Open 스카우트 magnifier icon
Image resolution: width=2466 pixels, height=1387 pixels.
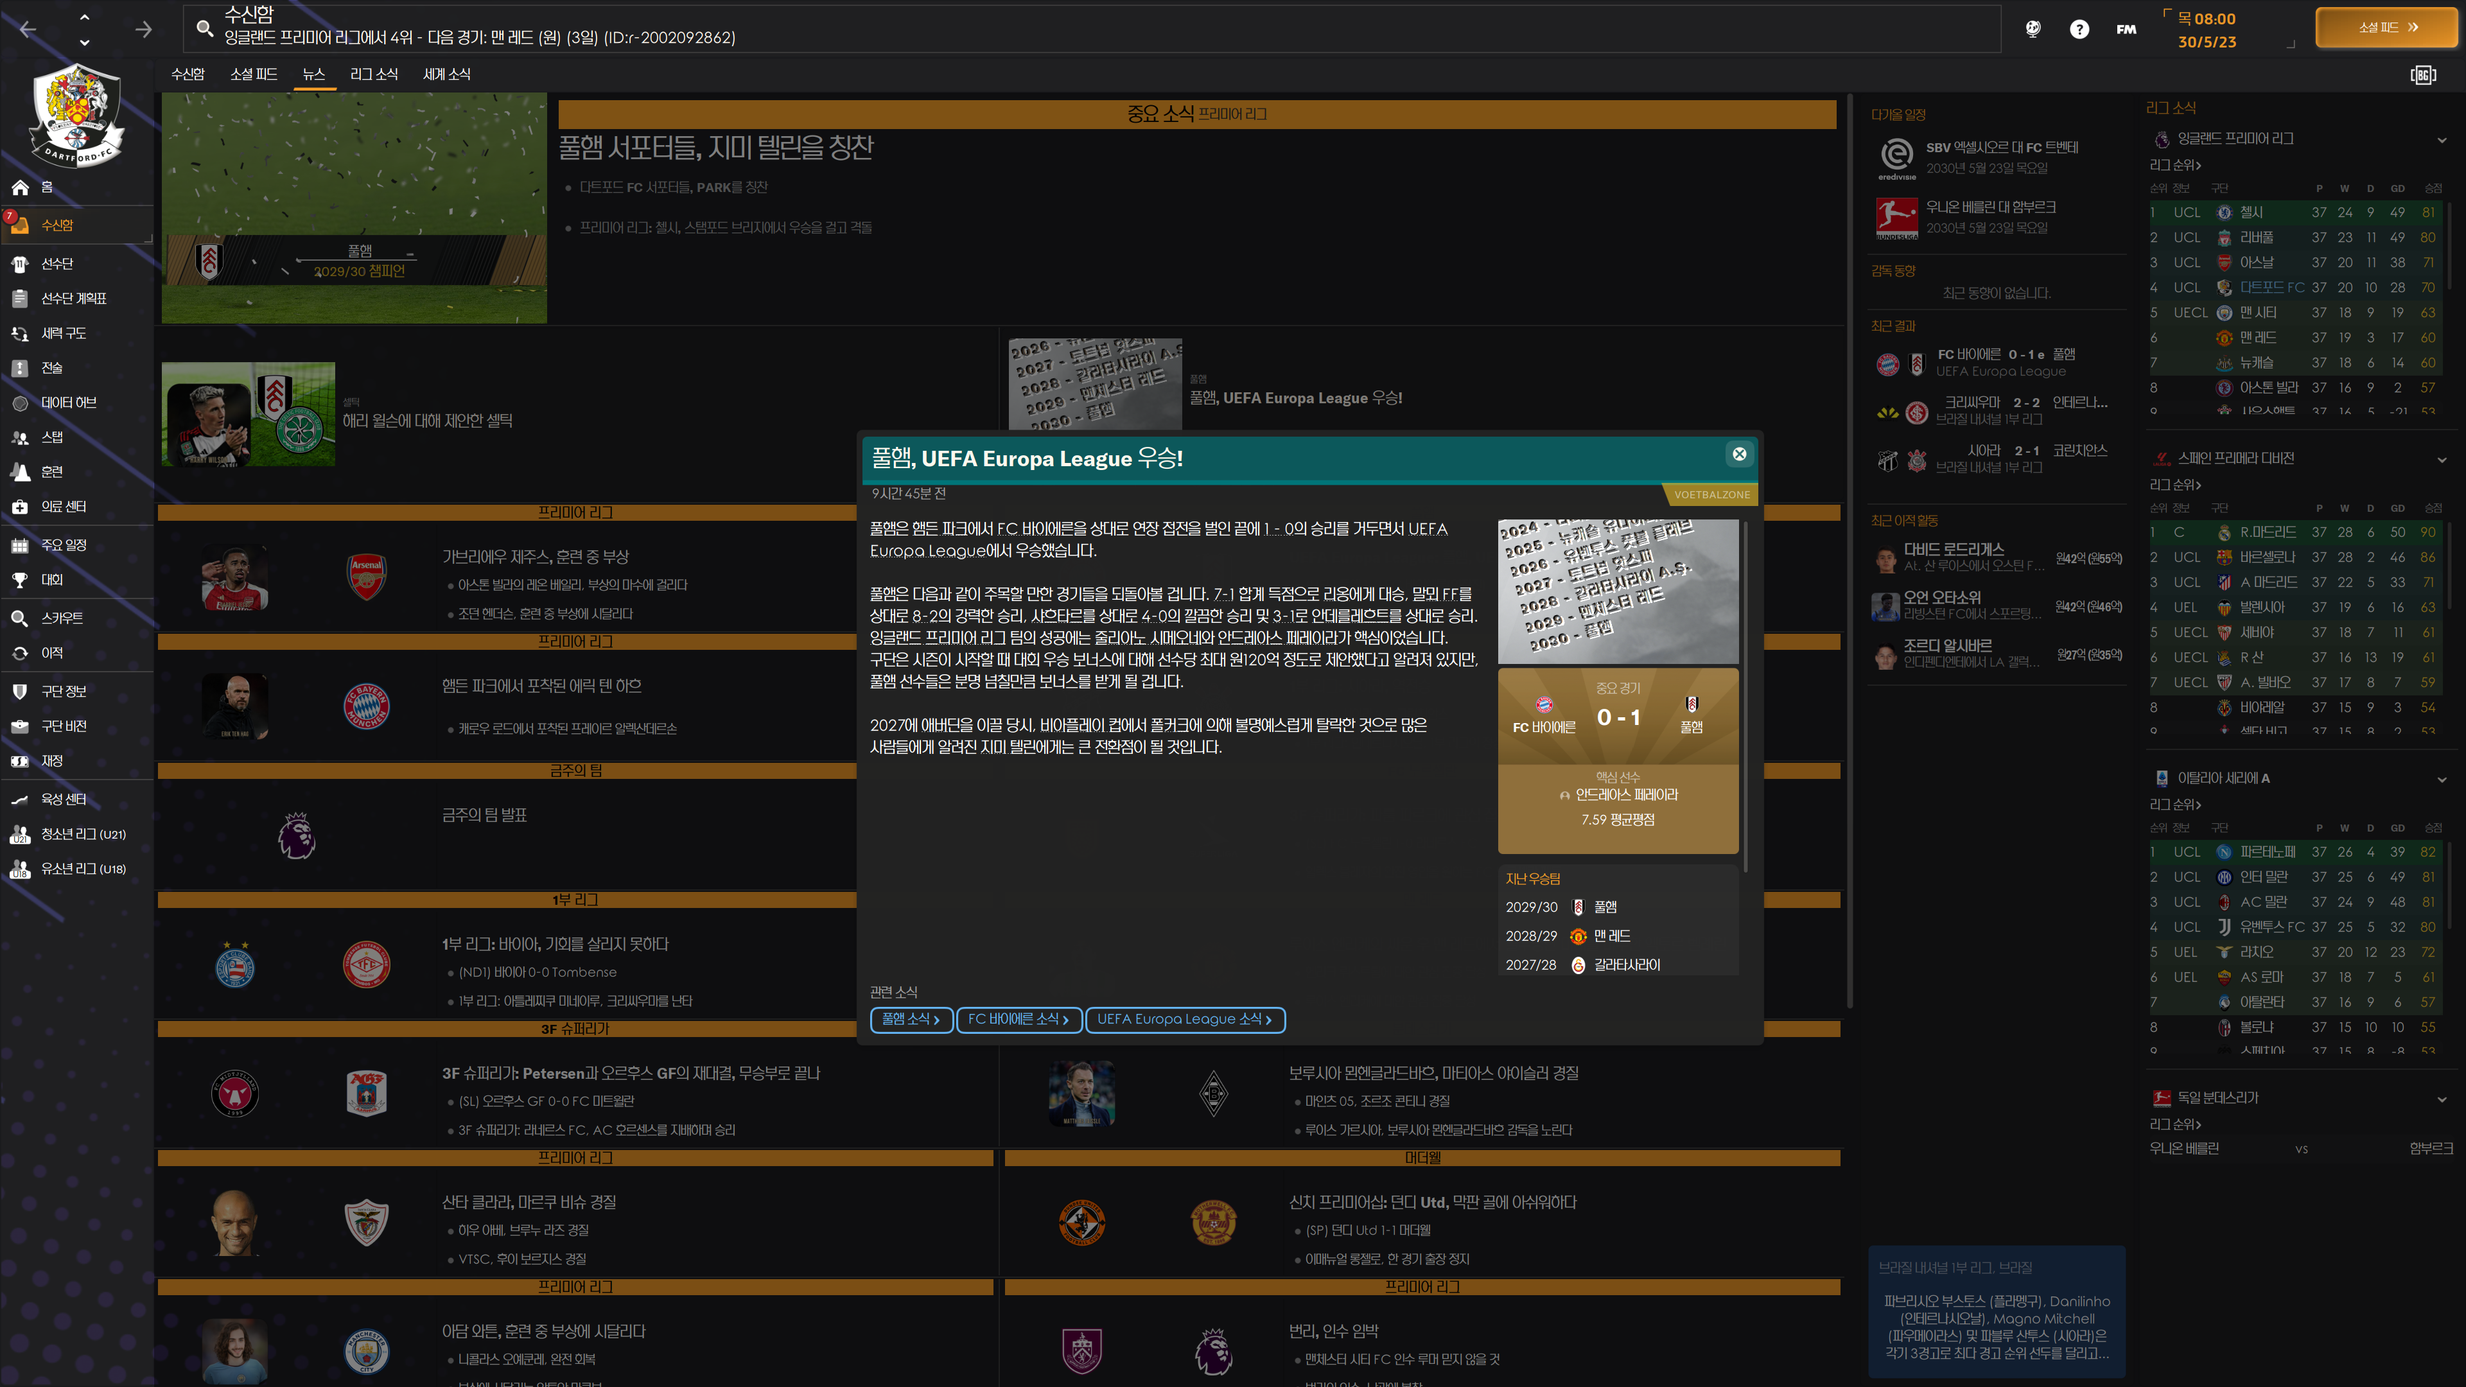pos(20,618)
